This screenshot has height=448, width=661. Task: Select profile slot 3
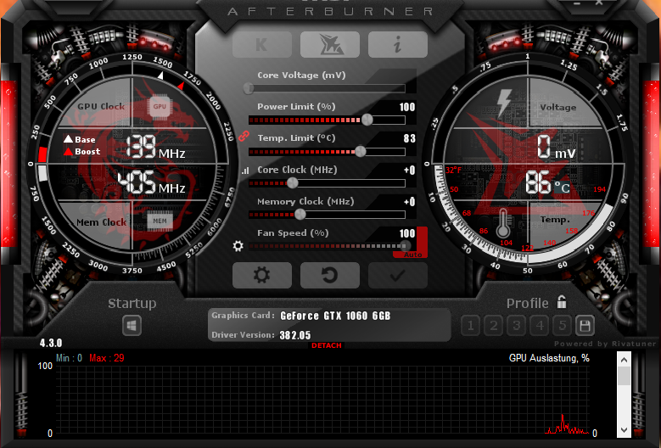517,325
